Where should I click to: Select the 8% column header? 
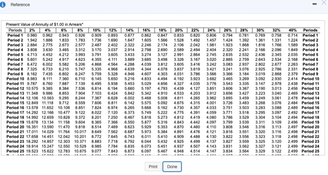80,30
